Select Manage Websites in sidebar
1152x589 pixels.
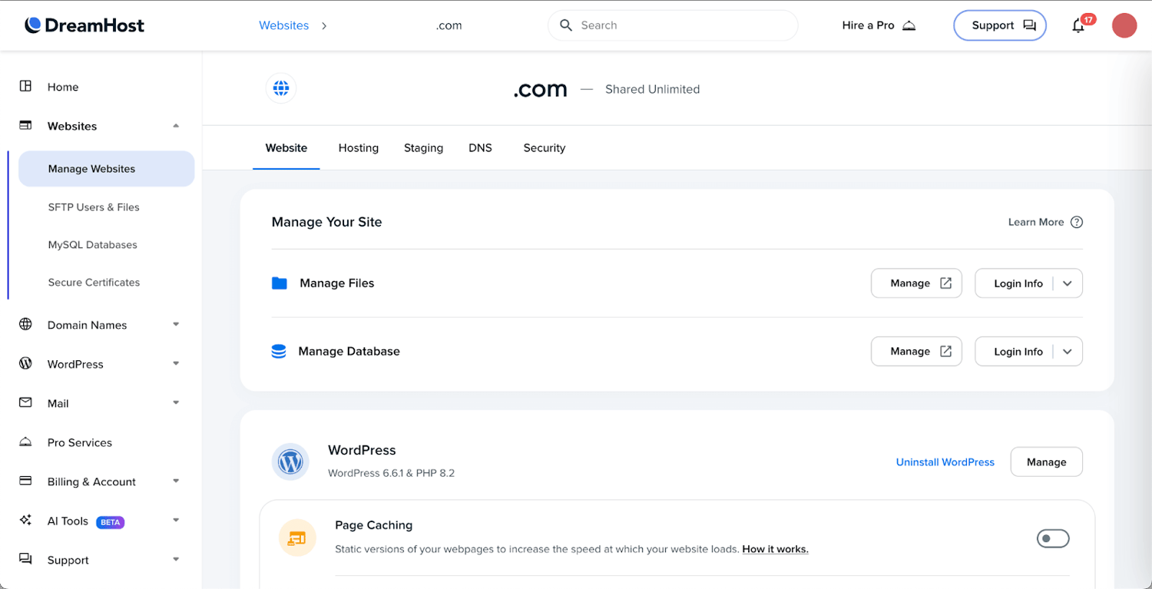pos(106,168)
